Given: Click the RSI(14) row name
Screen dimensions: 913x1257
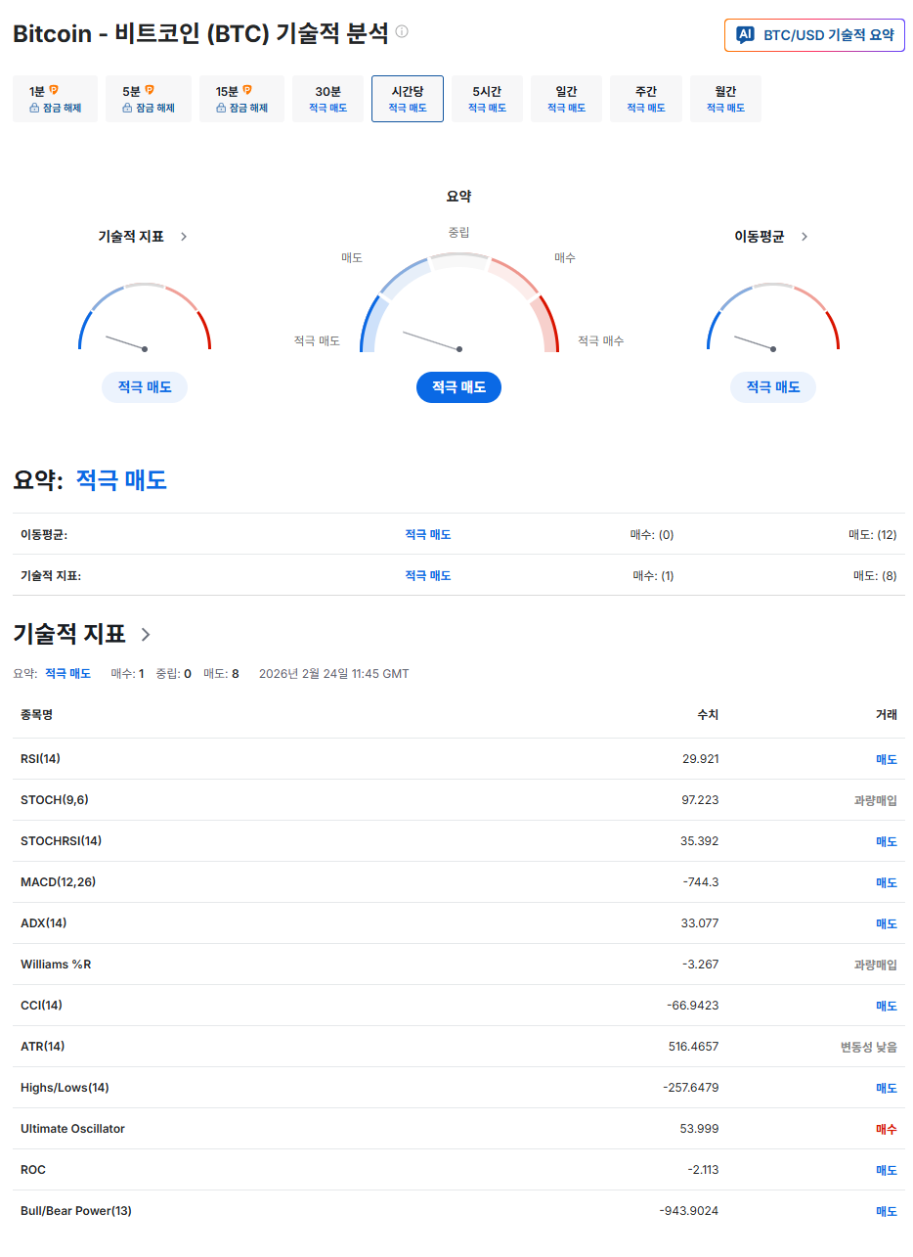Looking at the screenshot, I should point(40,759).
